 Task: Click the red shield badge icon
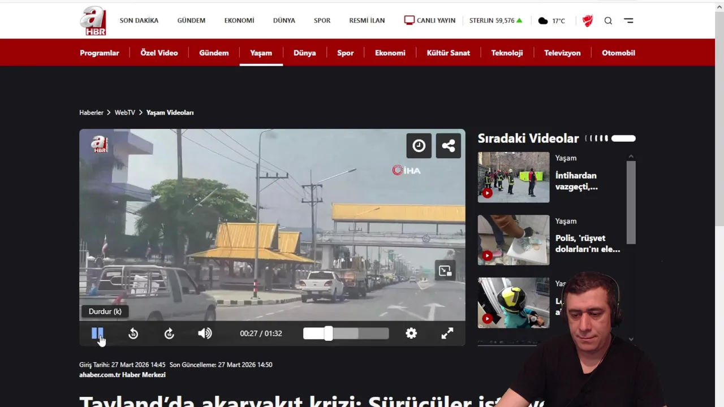point(588,20)
